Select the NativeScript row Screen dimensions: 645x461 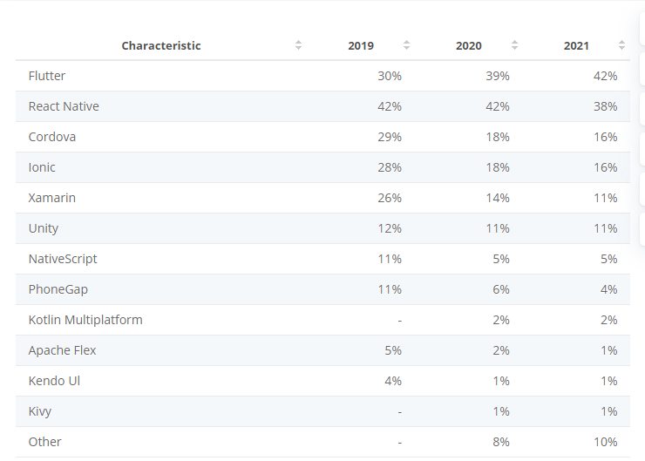[322, 259]
